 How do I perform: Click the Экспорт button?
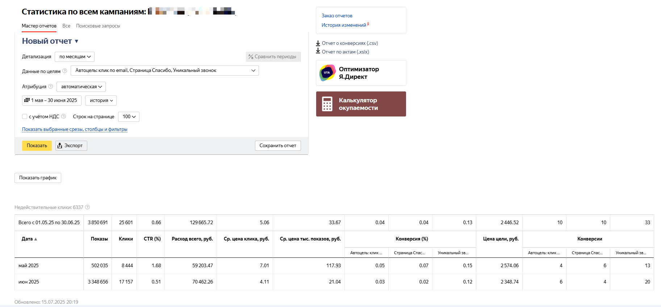pos(71,146)
